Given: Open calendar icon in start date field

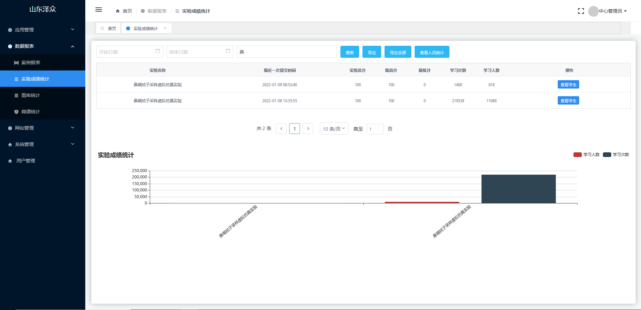Looking at the screenshot, I should pyautogui.click(x=158, y=51).
